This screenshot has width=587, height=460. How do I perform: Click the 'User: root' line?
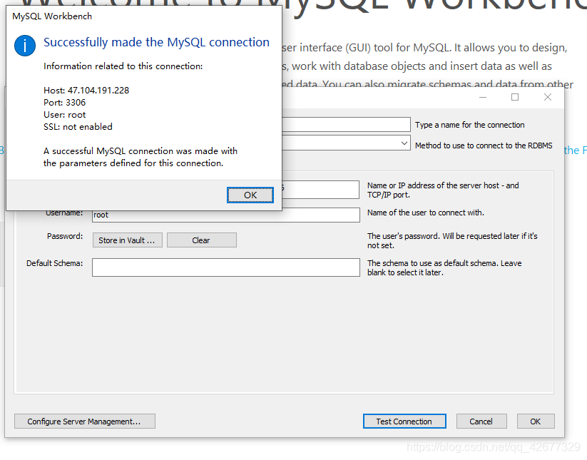[x=64, y=115]
